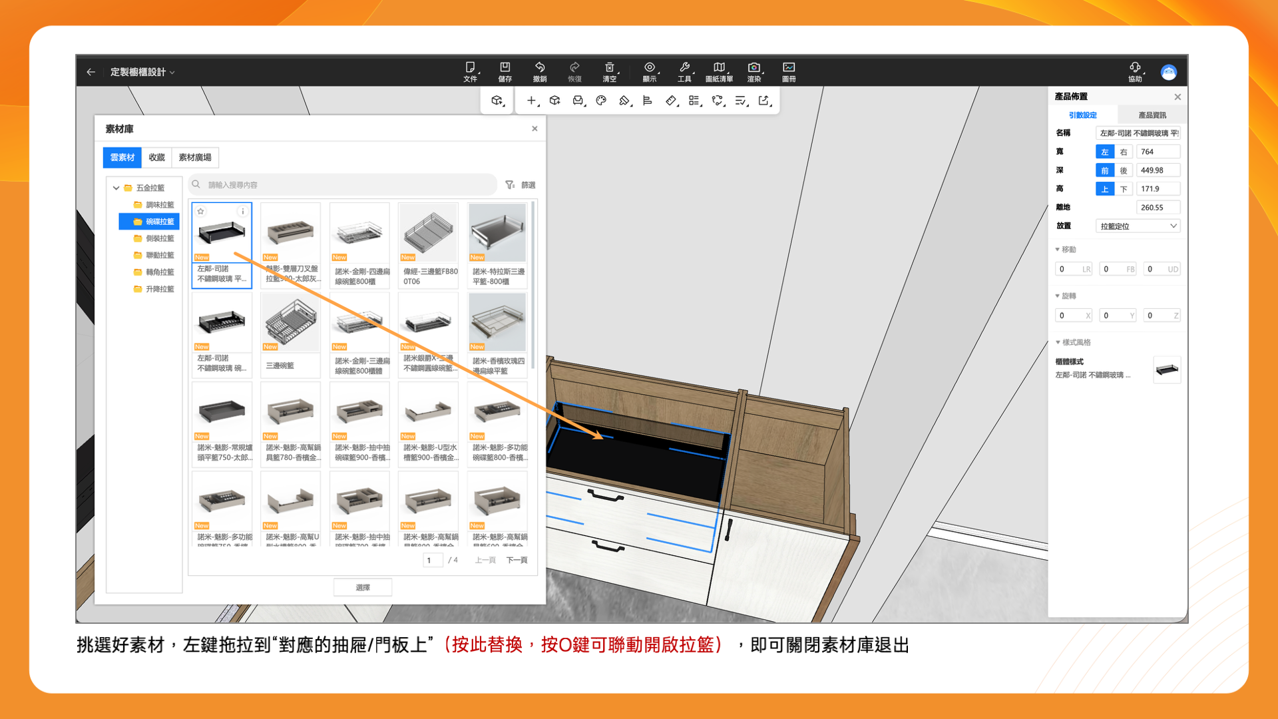Switch to the 產品資訊 tab

pos(1152,115)
